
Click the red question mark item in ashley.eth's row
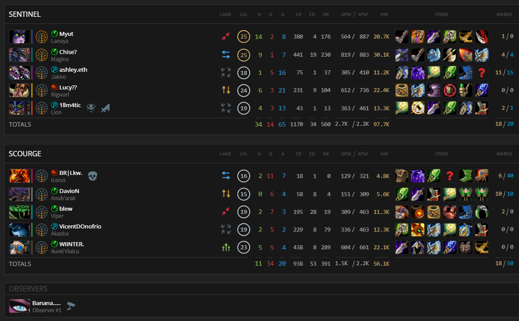coord(482,72)
